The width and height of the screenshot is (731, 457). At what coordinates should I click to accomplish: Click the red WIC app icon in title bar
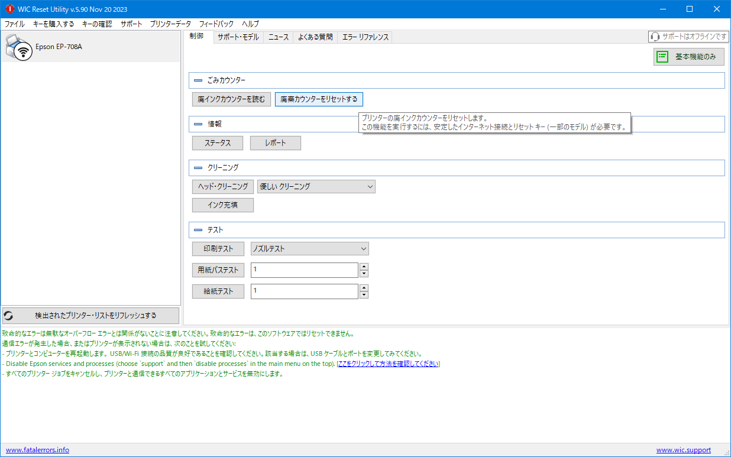(x=9, y=9)
